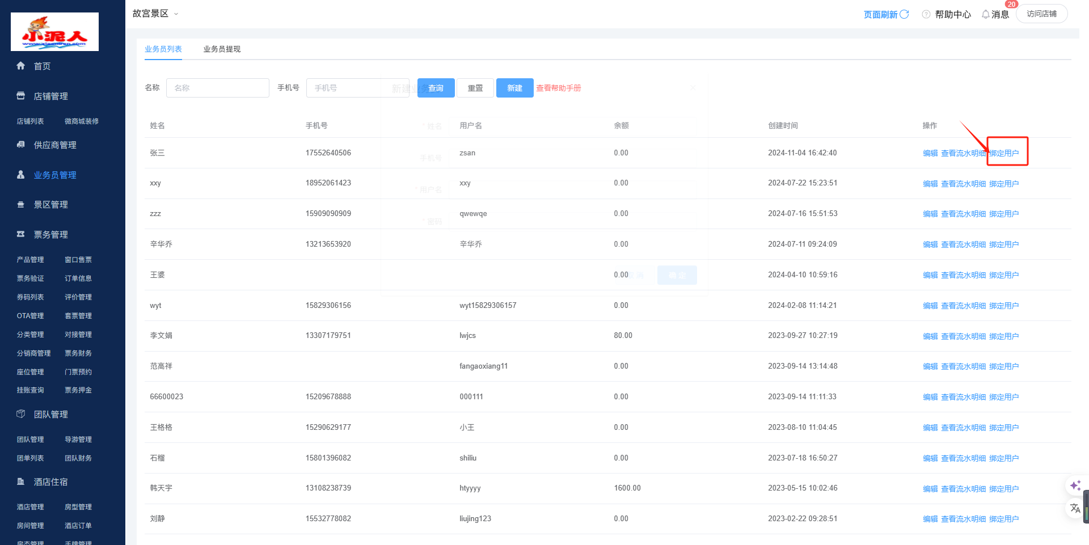Click the blue 新建 button
This screenshot has width=1089, height=545.
[x=514, y=88]
